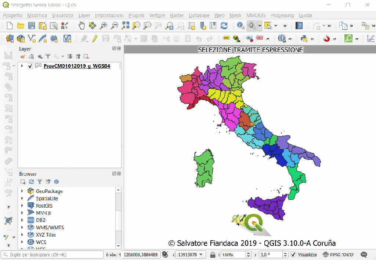
Task: Open the Processing menu
Action: [282, 15]
